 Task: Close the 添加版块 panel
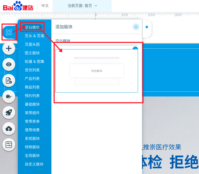click(136, 27)
